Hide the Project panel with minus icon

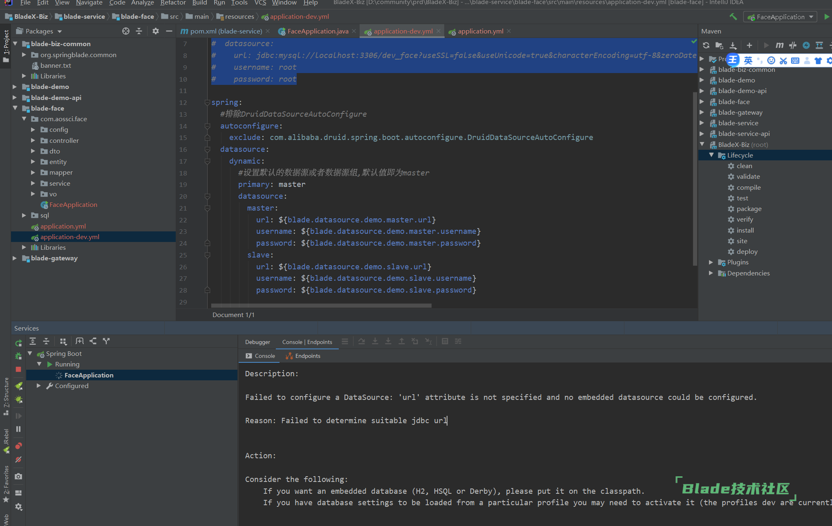coord(169,31)
